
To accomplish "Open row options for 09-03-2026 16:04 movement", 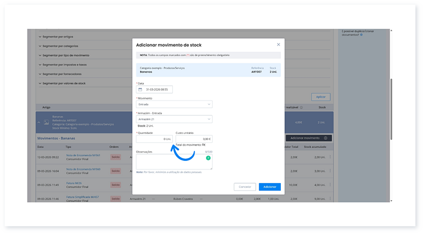I will [330, 171].
